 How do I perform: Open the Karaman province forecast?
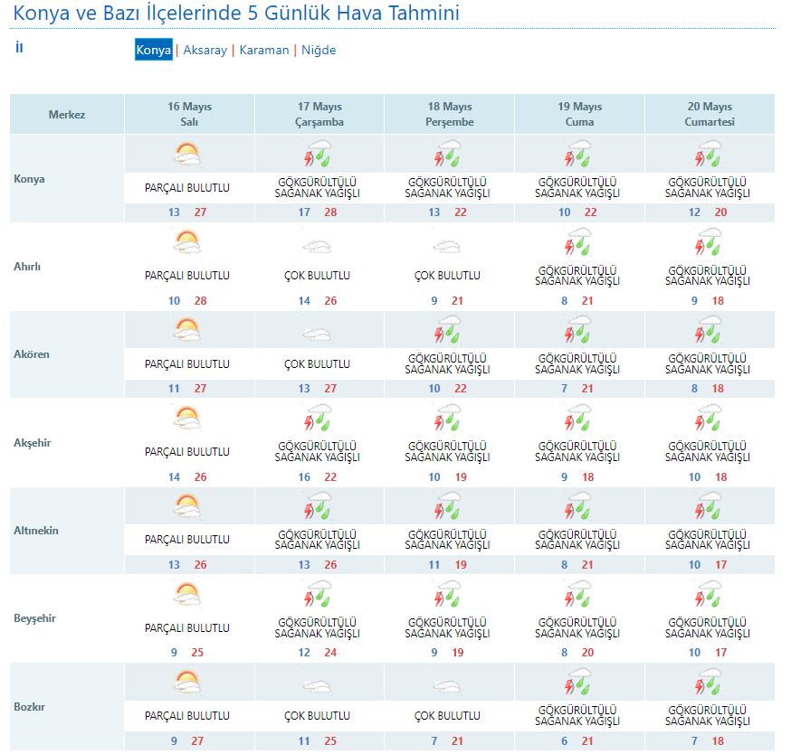click(264, 51)
